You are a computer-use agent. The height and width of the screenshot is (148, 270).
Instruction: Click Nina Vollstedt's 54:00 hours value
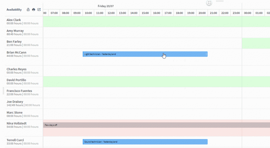point(14,127)
